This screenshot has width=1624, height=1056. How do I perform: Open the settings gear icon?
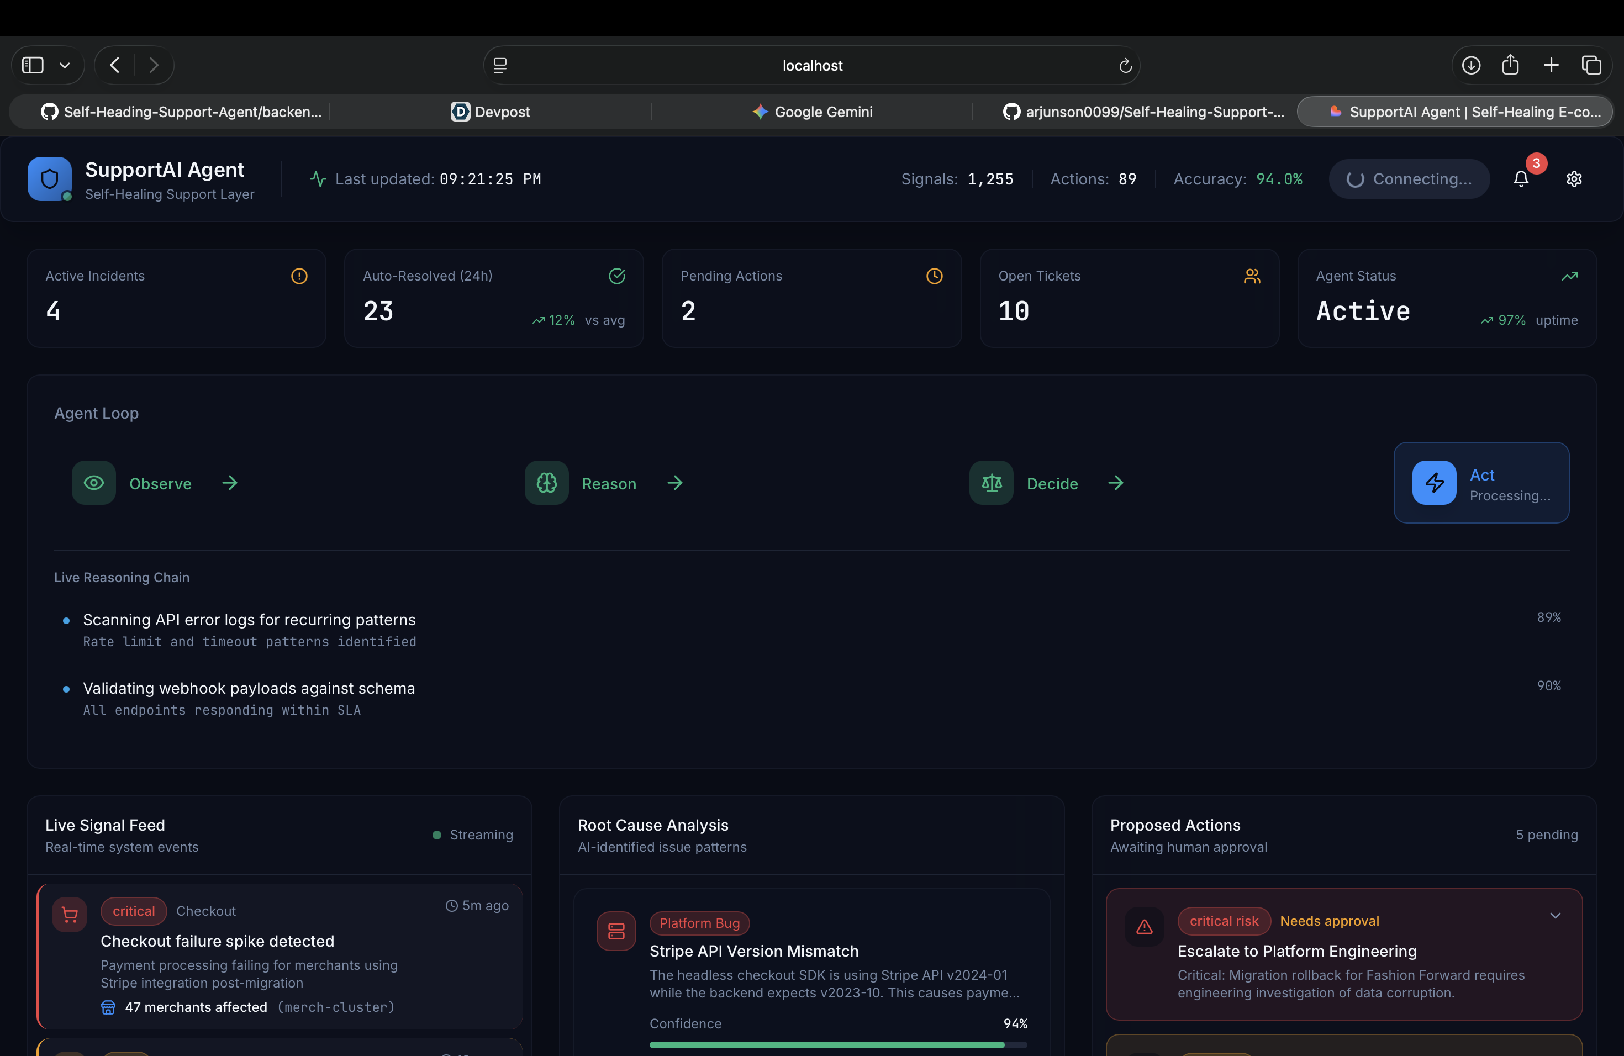pos(1574,179)
